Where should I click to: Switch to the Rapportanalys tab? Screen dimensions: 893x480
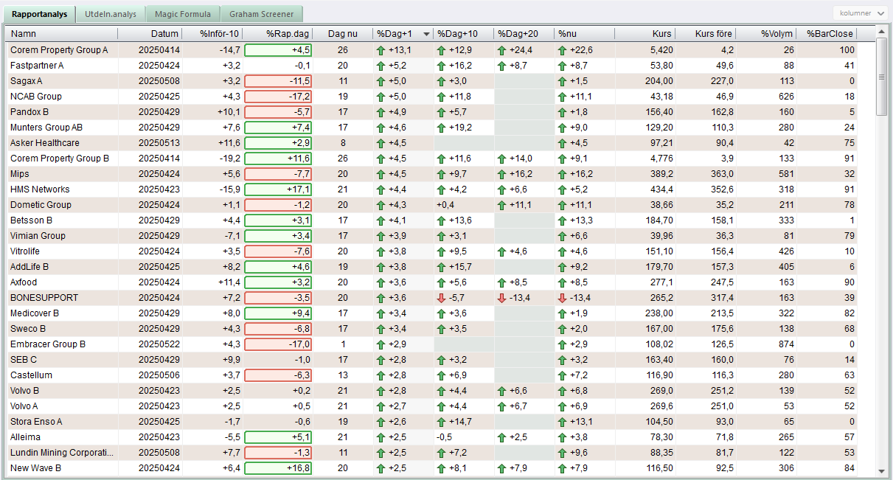tap(41, 14)
